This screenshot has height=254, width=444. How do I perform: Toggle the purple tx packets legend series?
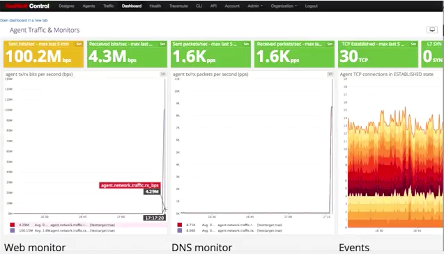(x=180, y=230)
